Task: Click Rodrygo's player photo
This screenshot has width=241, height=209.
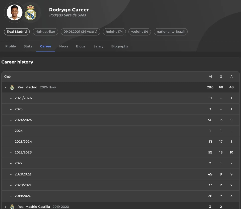Action: [15, 13]
